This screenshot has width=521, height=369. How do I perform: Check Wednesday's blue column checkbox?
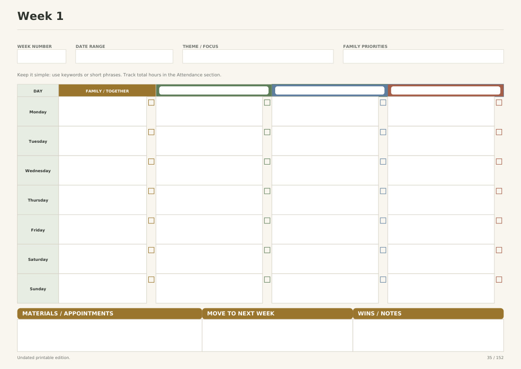[383, 161]
